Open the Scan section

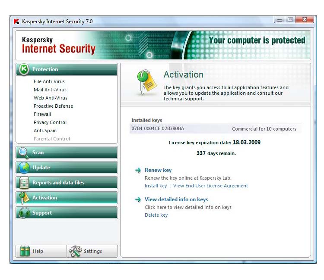tap(67, 152)
